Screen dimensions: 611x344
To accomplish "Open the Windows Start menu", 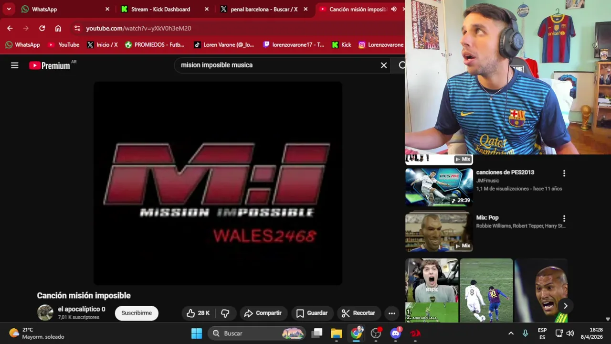I will pyautogui.click(x=197, y=333).
